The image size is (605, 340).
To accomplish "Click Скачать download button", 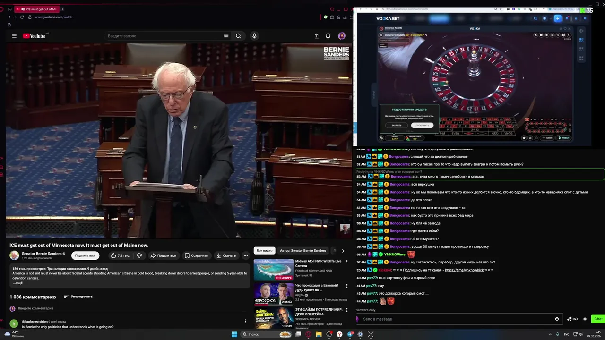I will click(226, 255).
